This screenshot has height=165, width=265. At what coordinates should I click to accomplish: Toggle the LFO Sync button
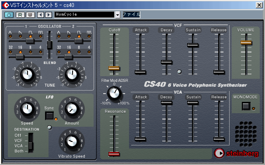coord(49,116)
